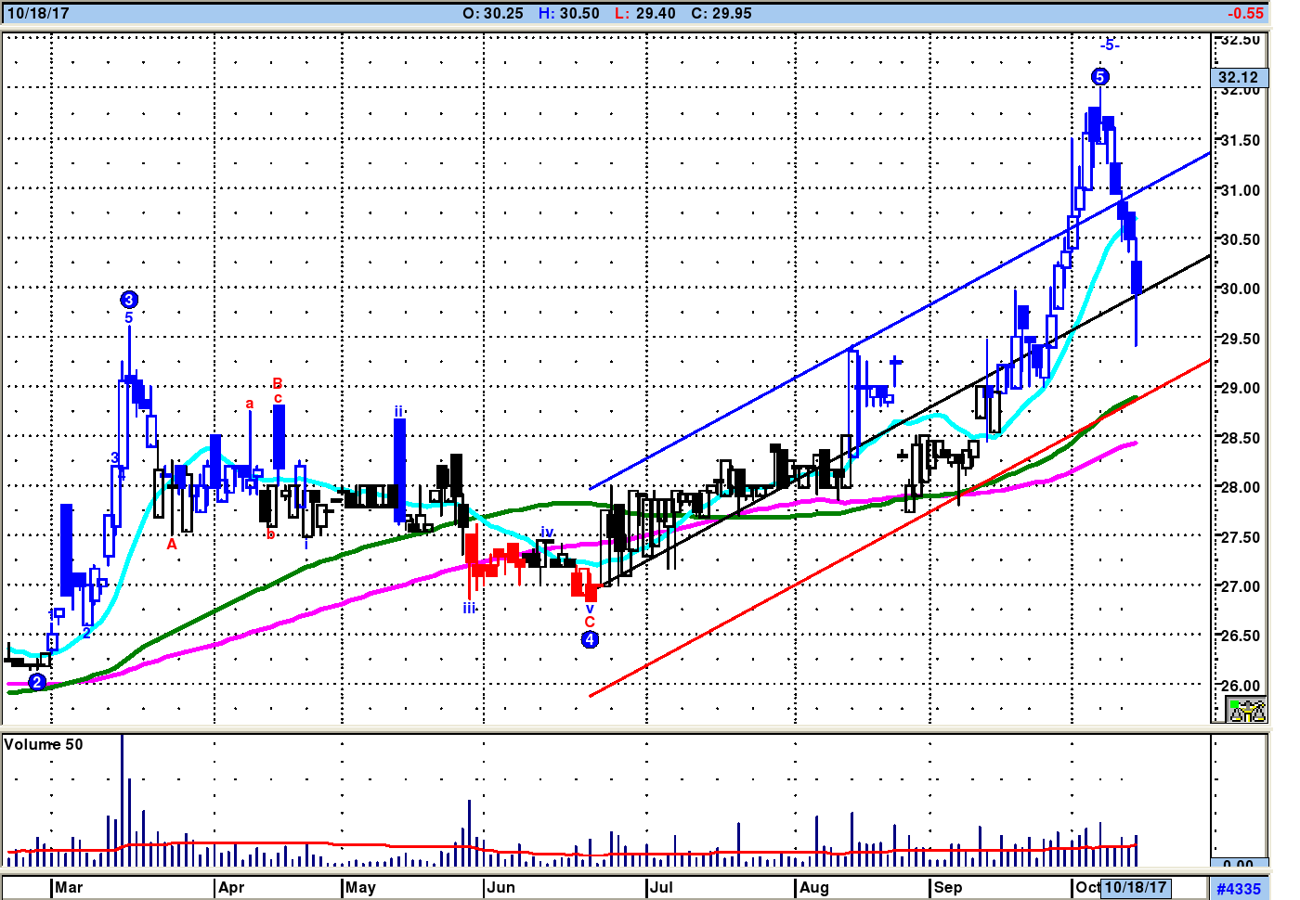Screen dimensions: 1300x900
Task: Click the circled wave 2 marker
Action: pos(37,682)
